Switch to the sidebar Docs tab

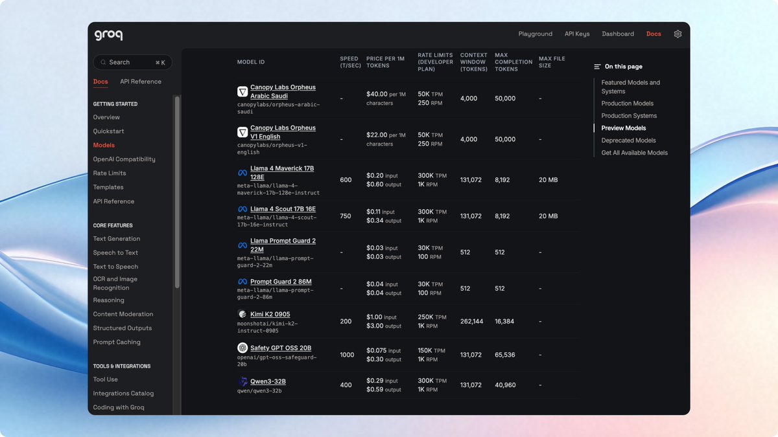(x=100, y=82)
